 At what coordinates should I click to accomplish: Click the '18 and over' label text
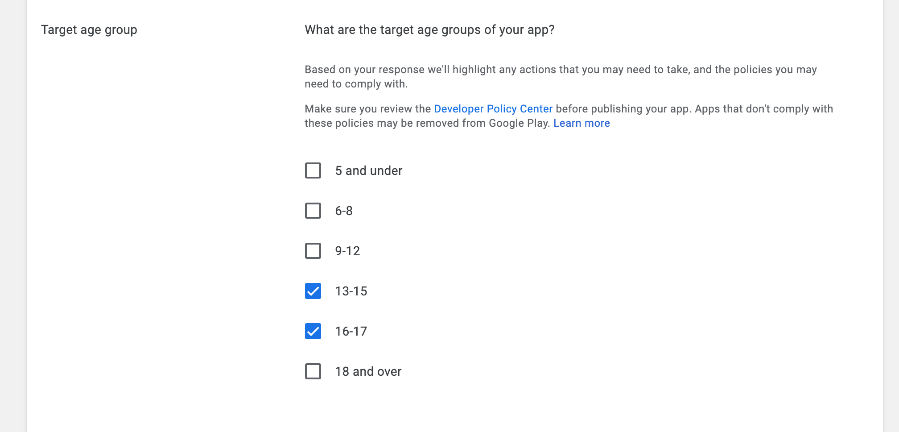coord(368,371)
